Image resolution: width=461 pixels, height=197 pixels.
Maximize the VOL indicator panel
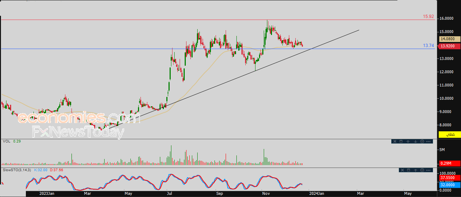pos(401,141)
